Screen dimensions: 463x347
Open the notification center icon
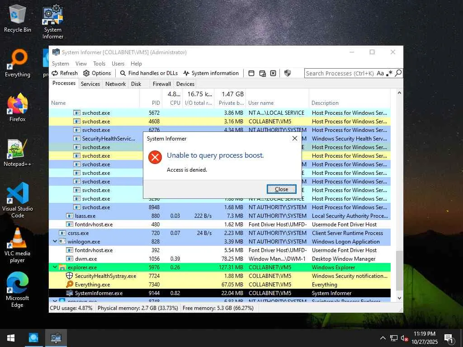(x=449, y=338)
